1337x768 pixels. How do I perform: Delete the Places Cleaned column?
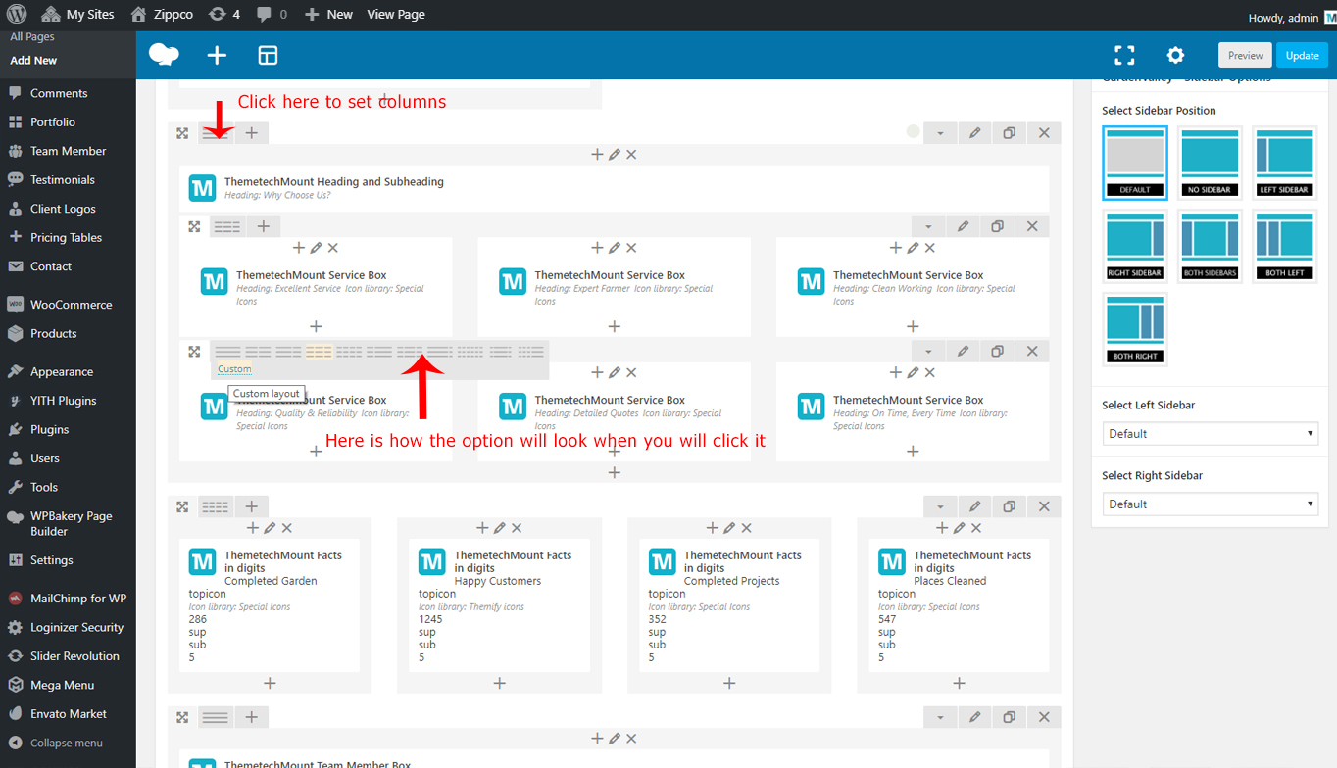976,528
